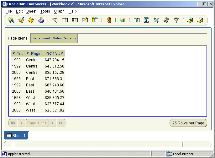Click the plain table layout icon

(65, 20)
